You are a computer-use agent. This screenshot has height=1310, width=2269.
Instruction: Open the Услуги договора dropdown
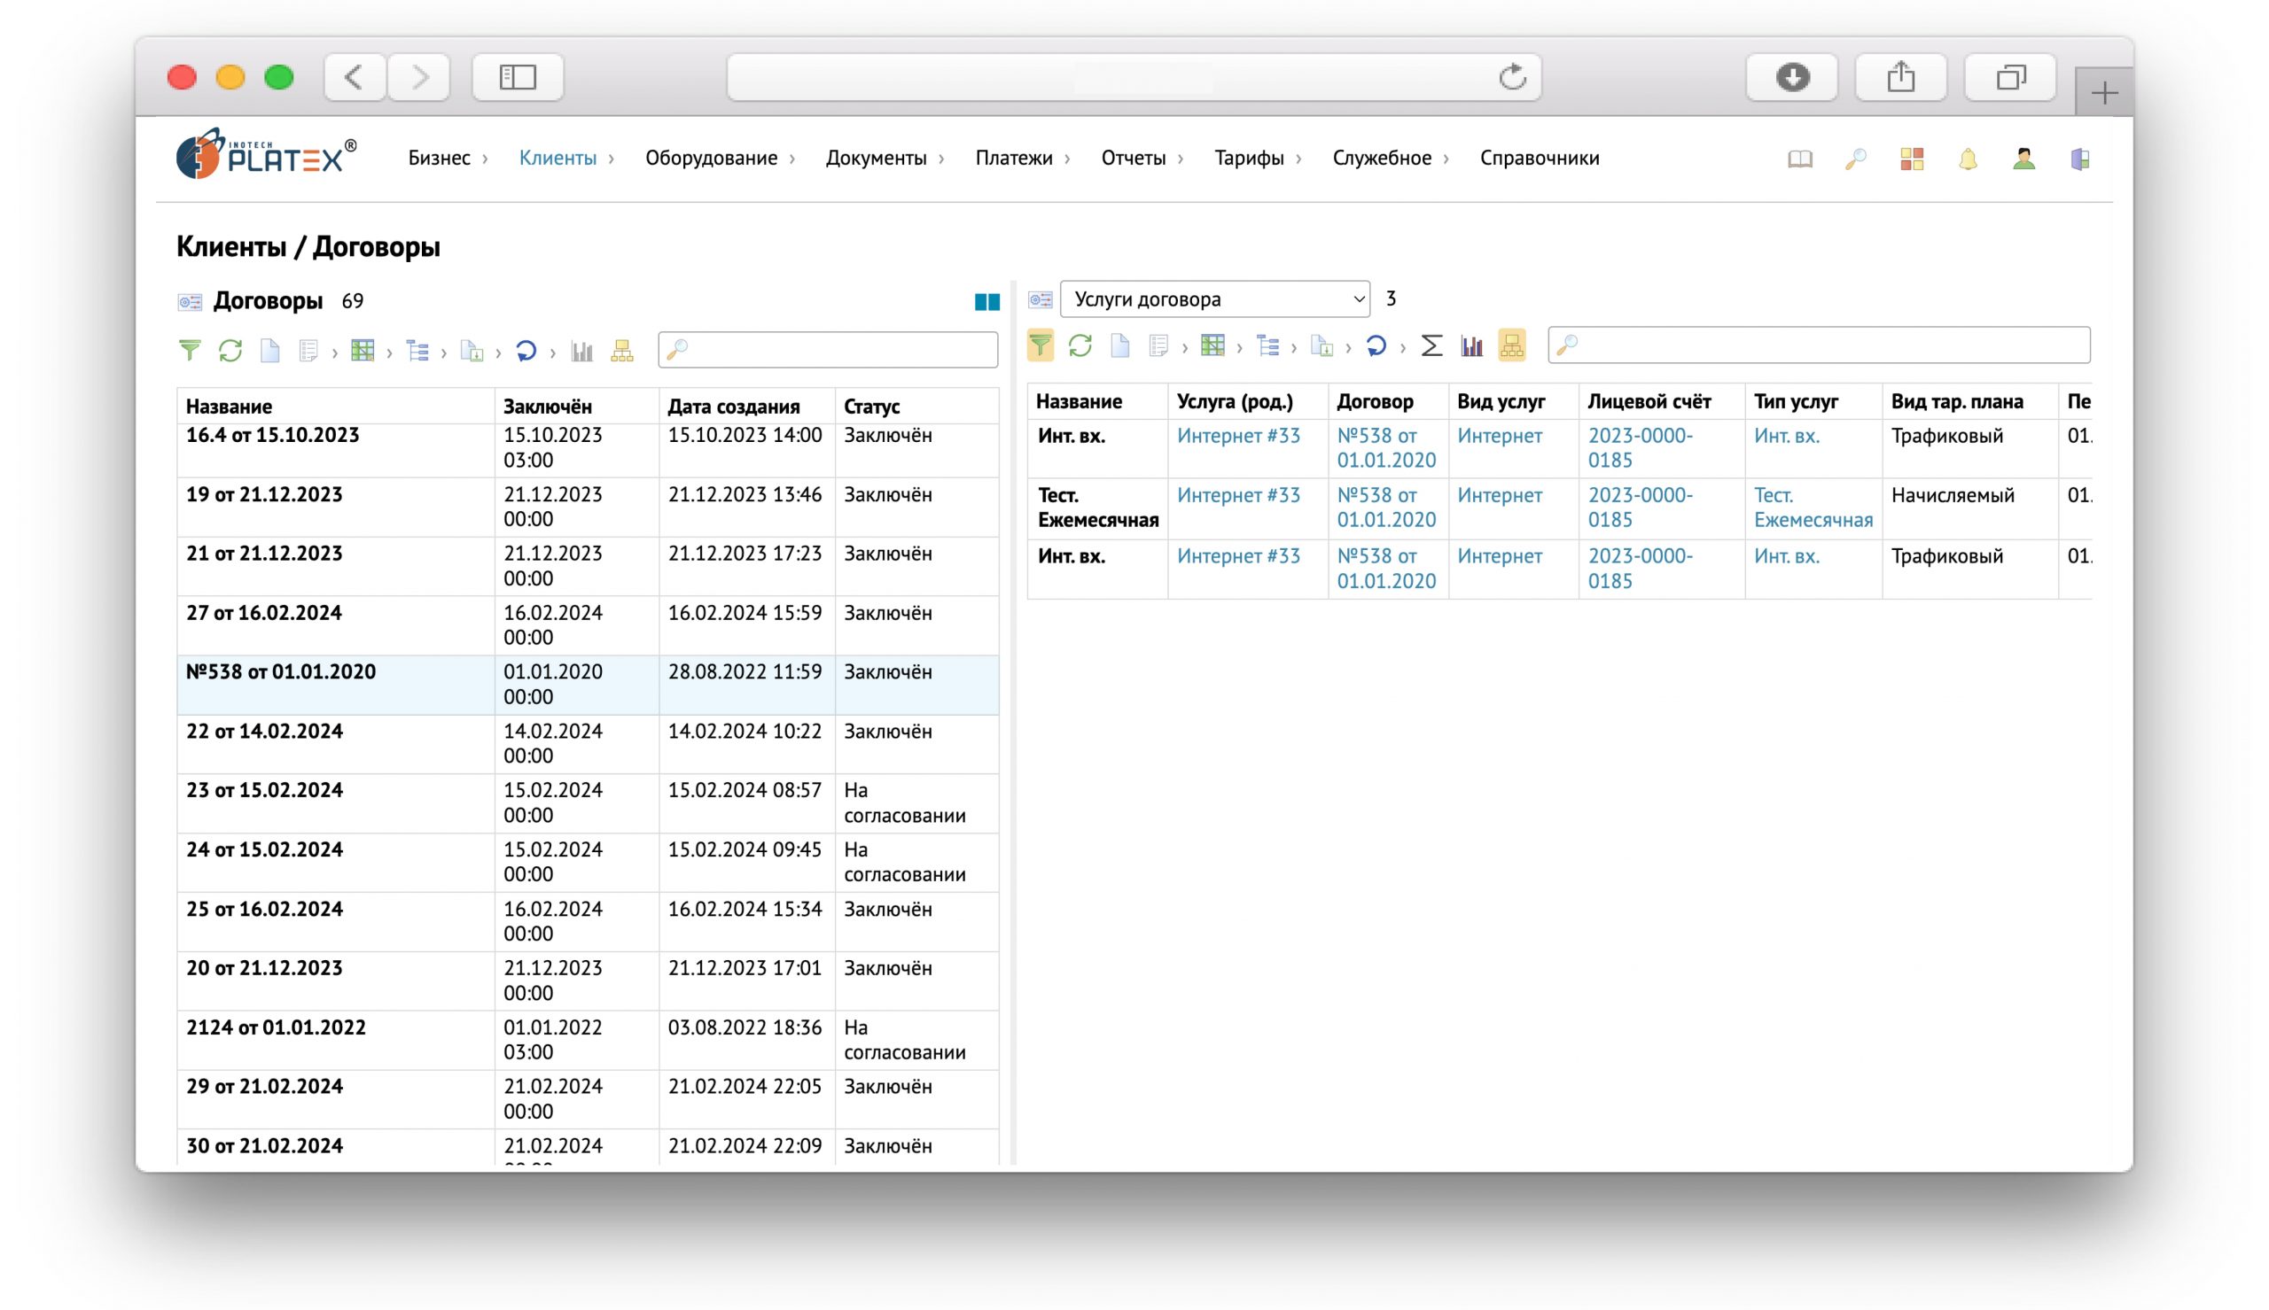pos(1215,298)
